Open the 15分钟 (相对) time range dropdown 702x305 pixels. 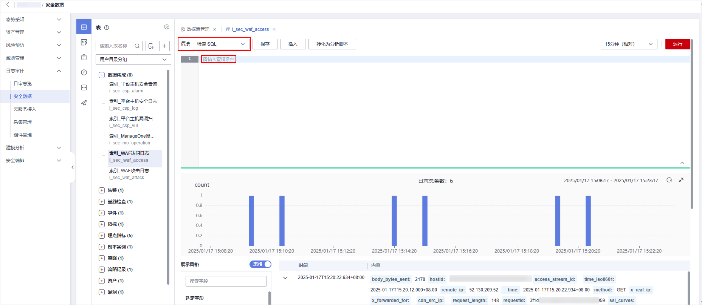pyautogui.click(x=629, y=44)
